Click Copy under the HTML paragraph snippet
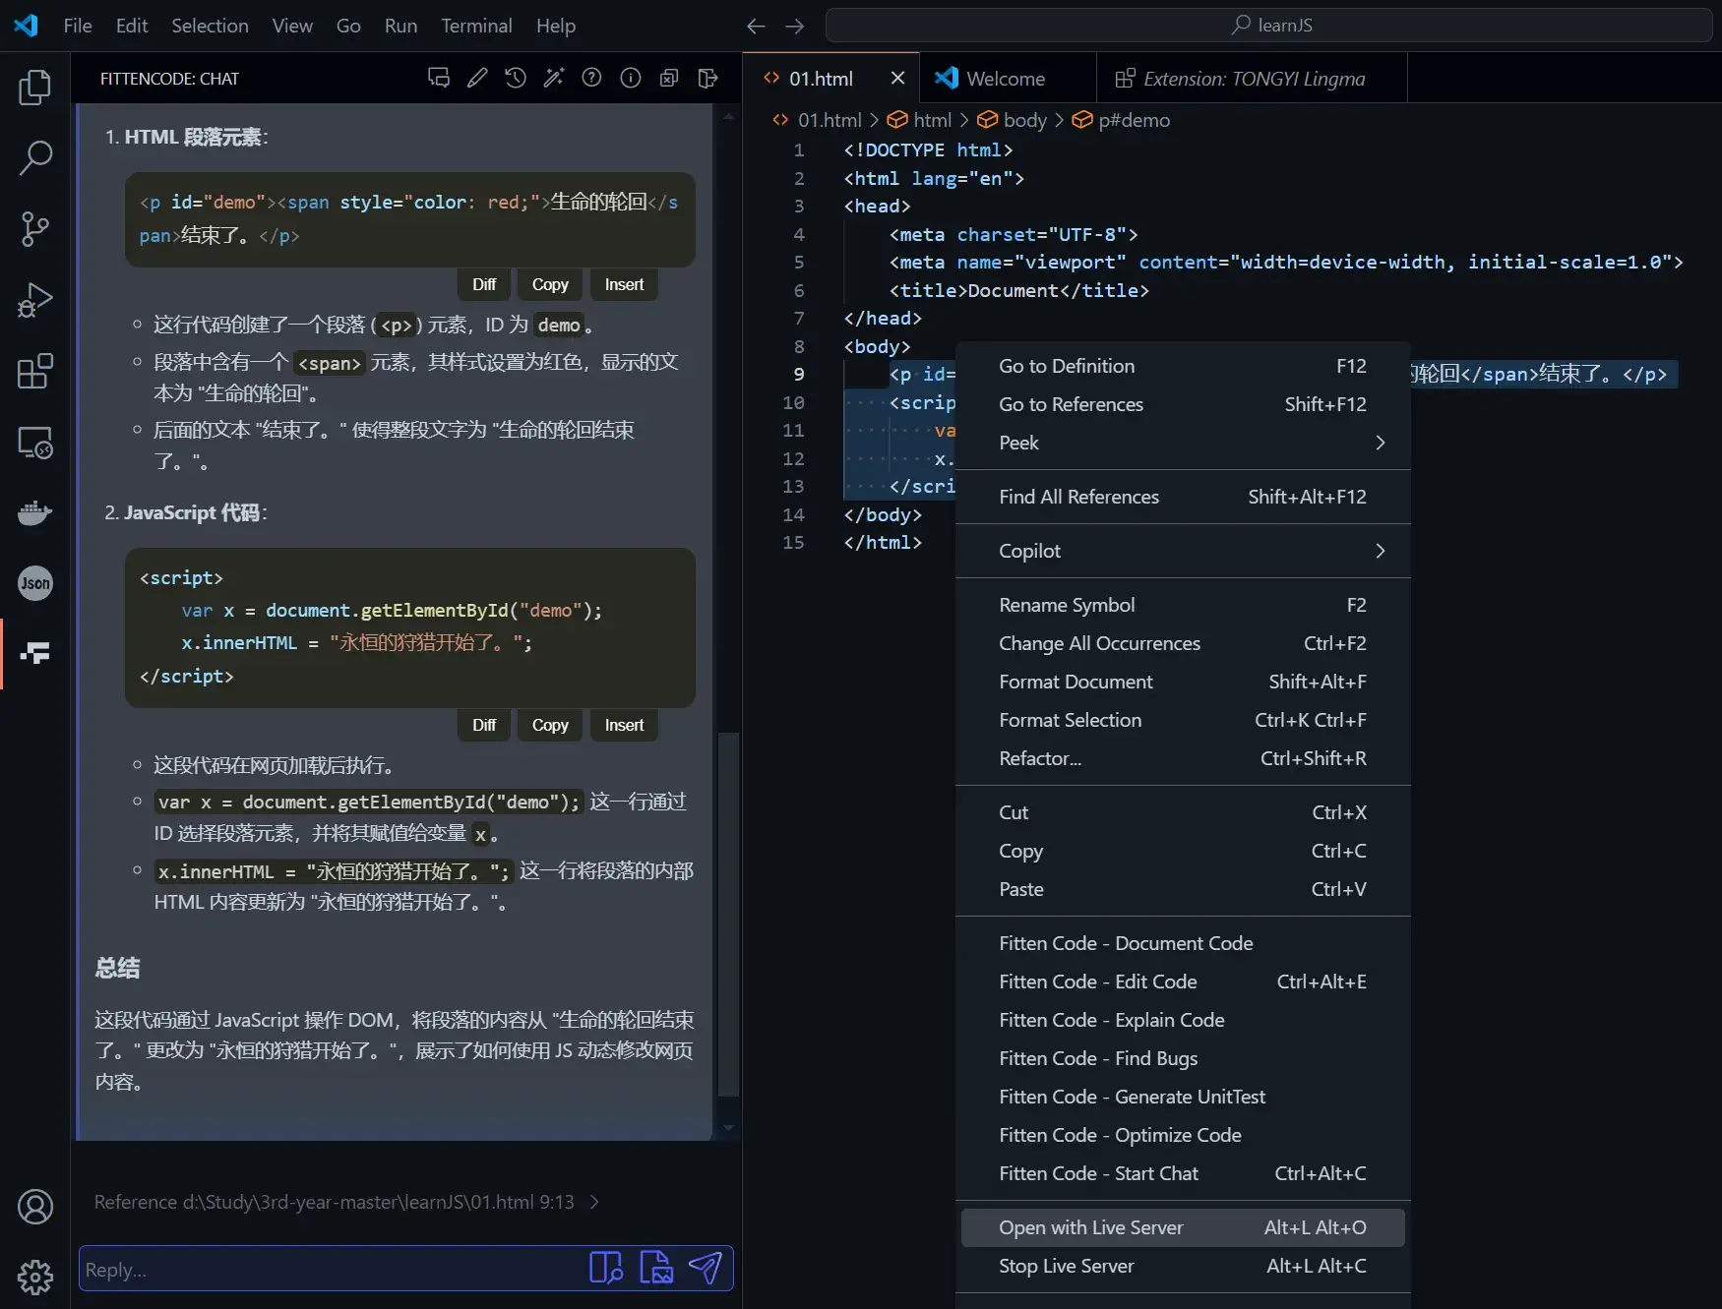 point(550,284)
